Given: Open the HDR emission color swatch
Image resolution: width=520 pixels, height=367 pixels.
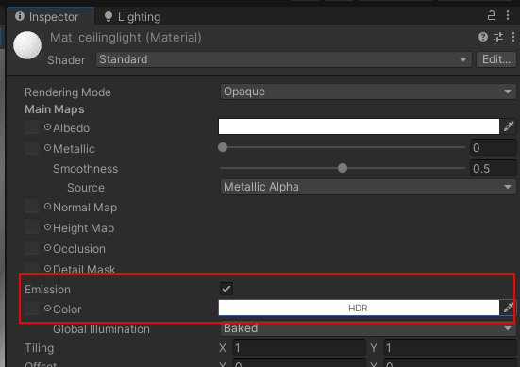Looking at the screenshot, I should pyautogui.click(x=359, y=308).
